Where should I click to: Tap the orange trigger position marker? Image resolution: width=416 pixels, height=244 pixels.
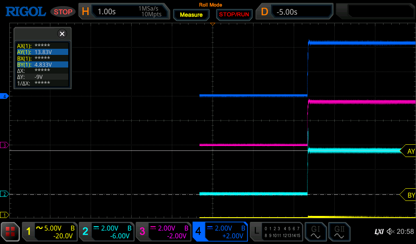[212, 24]
